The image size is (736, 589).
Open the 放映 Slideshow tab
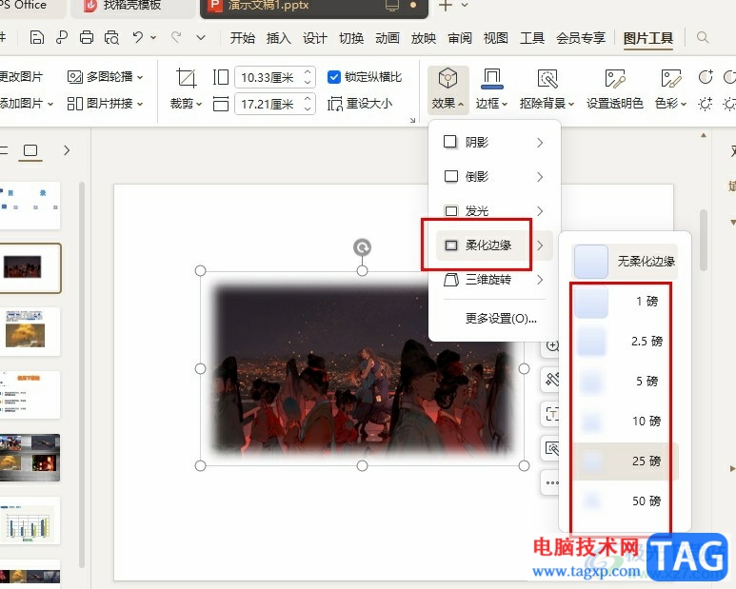click(424, 37)
